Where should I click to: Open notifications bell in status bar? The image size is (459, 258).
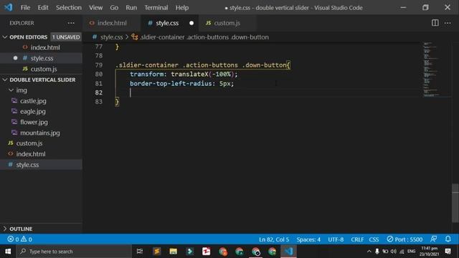point(448,239)
